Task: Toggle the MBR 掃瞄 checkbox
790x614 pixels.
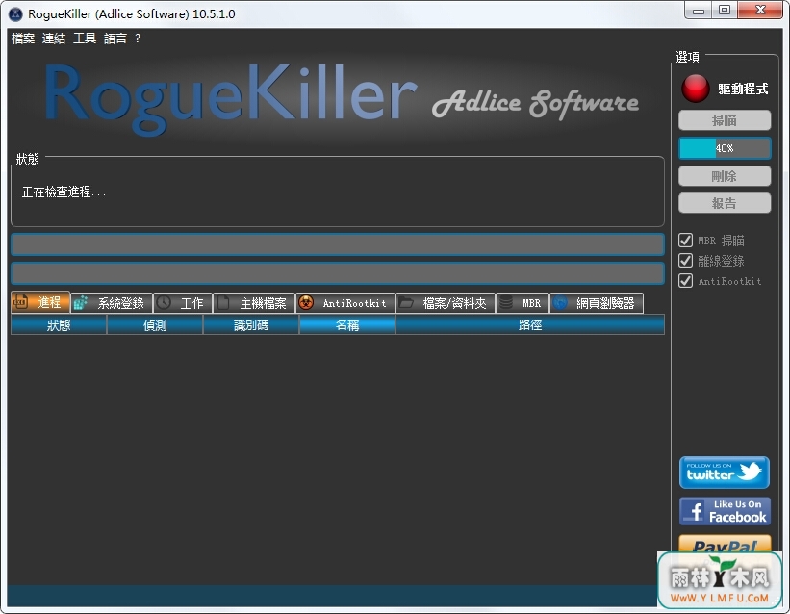Action: (685, 240)
